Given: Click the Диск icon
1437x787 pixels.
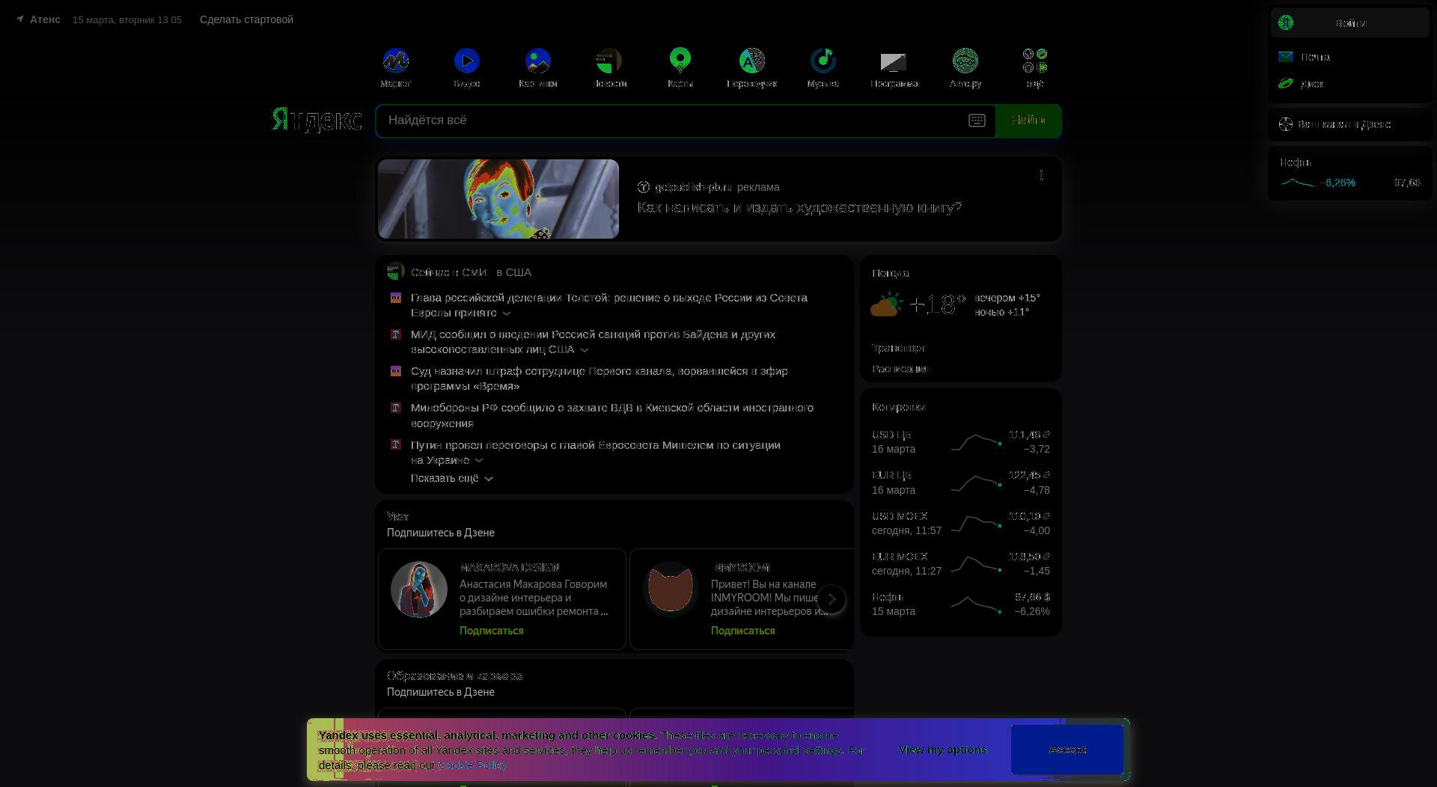Looking at the screenshot, I should tap(1286, 83).
